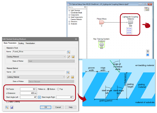Click the OK button

[x=46, y=107]
